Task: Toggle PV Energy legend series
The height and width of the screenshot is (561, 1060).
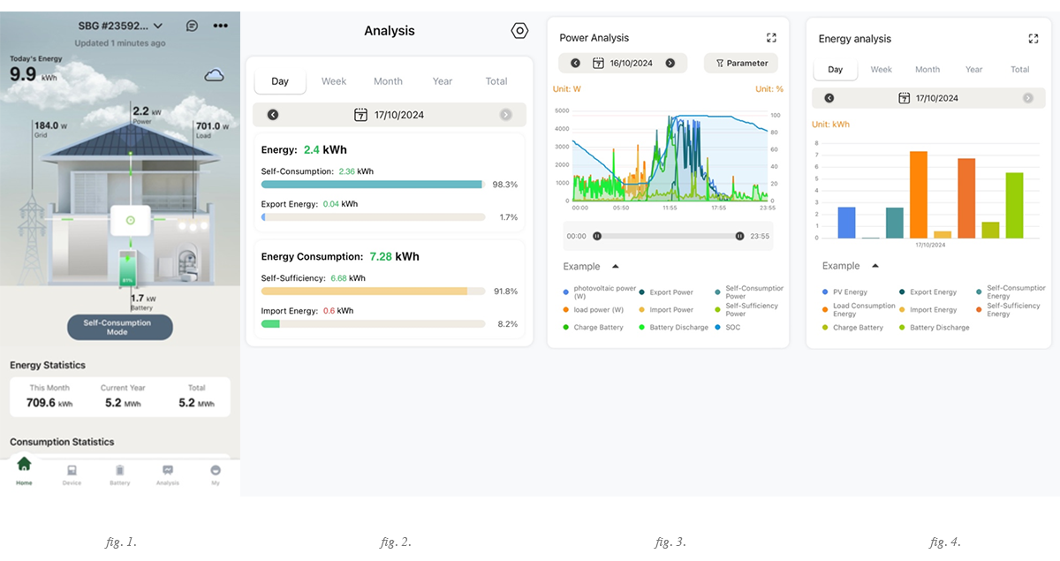Action: pos(844,292)
